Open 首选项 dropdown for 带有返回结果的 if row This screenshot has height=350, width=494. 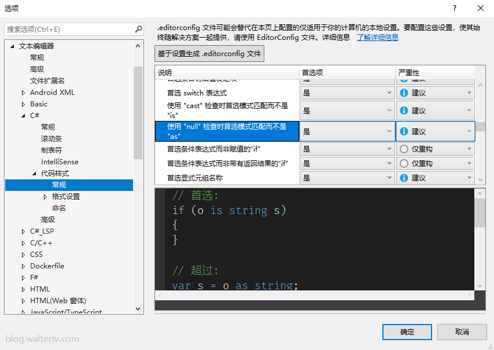(x=347, y=164)
